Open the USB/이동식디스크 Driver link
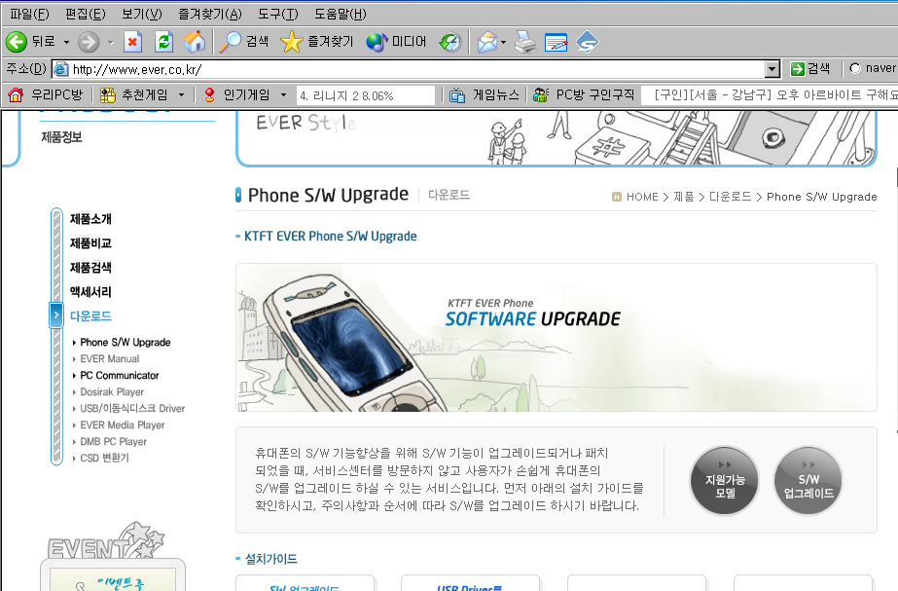898x591 pixels. [132, 409]
